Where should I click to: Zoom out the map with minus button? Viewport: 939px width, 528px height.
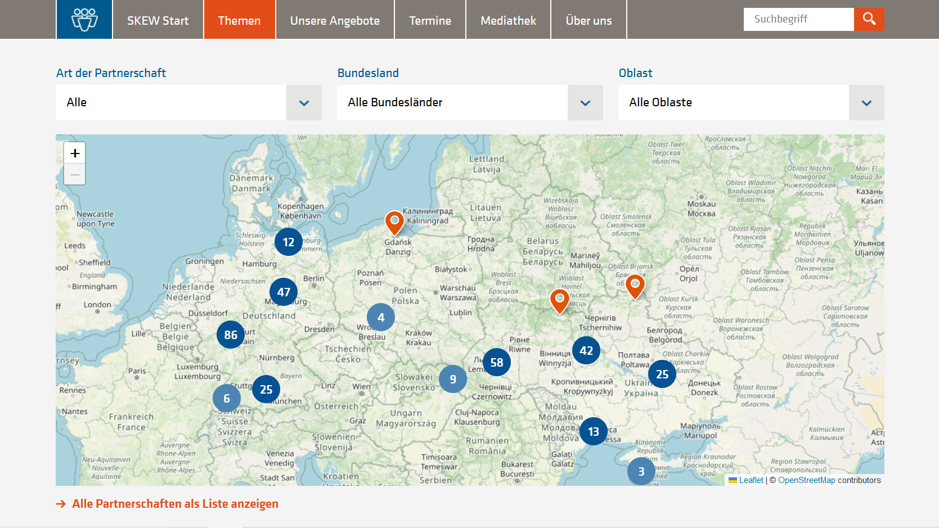75,174
